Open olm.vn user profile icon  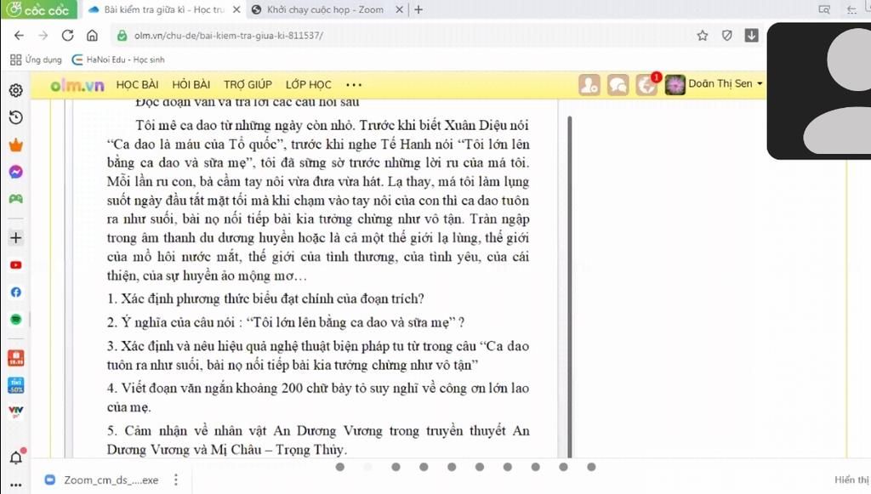click(x=589, y=85)
